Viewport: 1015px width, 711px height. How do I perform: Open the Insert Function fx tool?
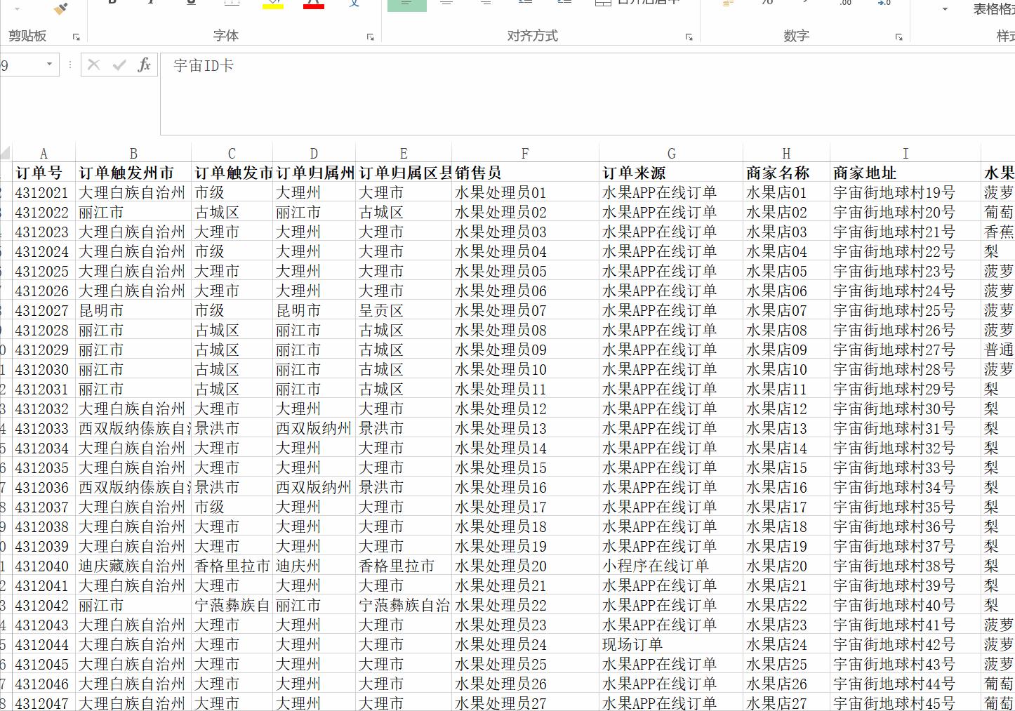tap(145, 65)
